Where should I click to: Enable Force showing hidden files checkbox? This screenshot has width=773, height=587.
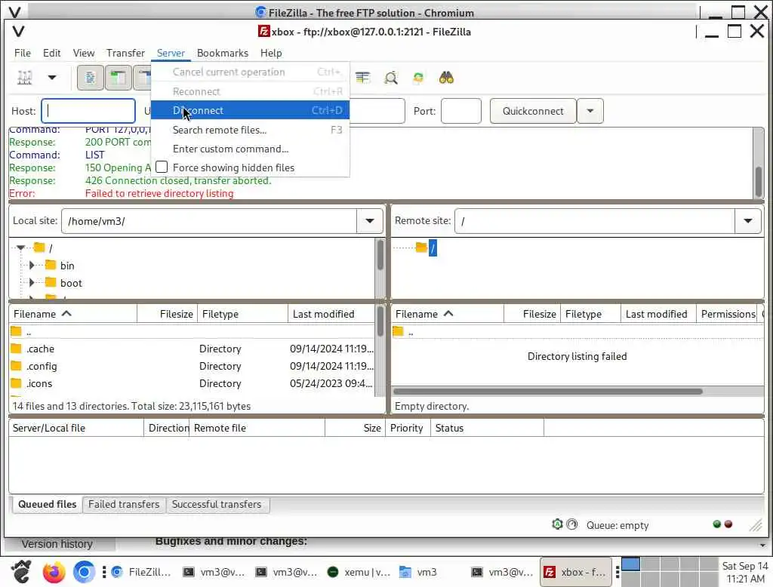pos(162,167)
